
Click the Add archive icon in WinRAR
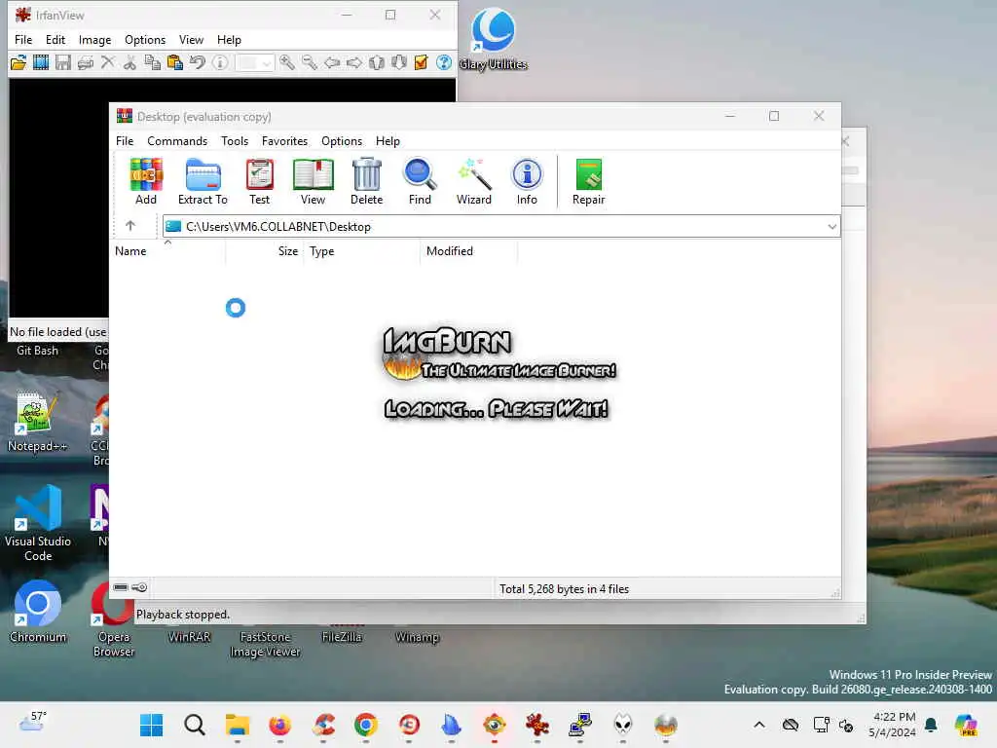click(146, 175)
